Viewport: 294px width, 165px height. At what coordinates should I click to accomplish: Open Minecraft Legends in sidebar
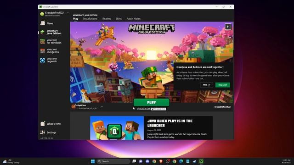click(x=49, y=60)
